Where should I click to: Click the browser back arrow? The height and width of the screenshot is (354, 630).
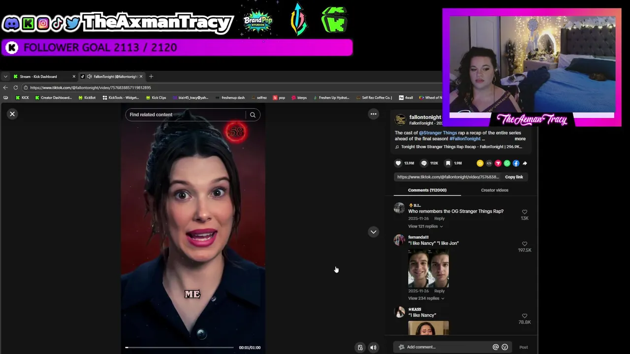(x=5, y=88)
